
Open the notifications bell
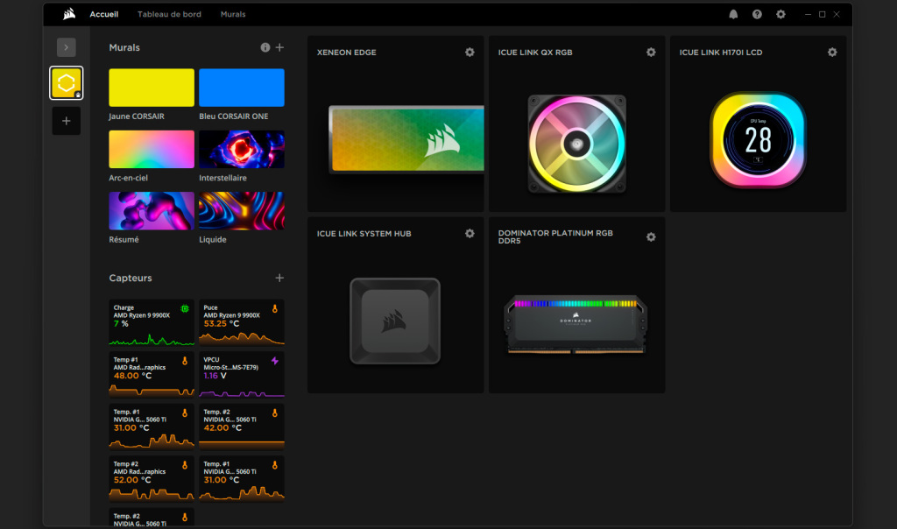(x=733, y=15)
